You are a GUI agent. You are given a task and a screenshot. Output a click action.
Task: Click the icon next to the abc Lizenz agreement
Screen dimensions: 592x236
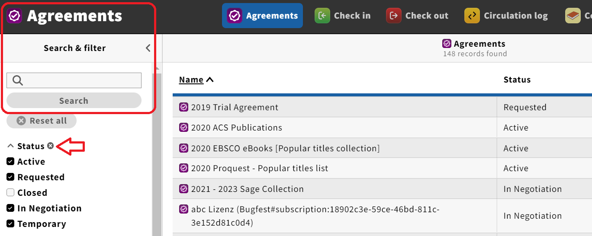click(x=184, y=209)
